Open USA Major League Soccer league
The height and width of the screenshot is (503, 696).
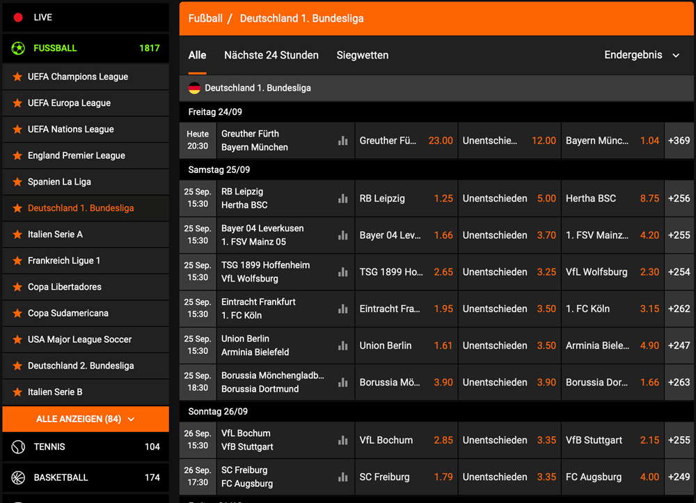click(x=86, y=339)
